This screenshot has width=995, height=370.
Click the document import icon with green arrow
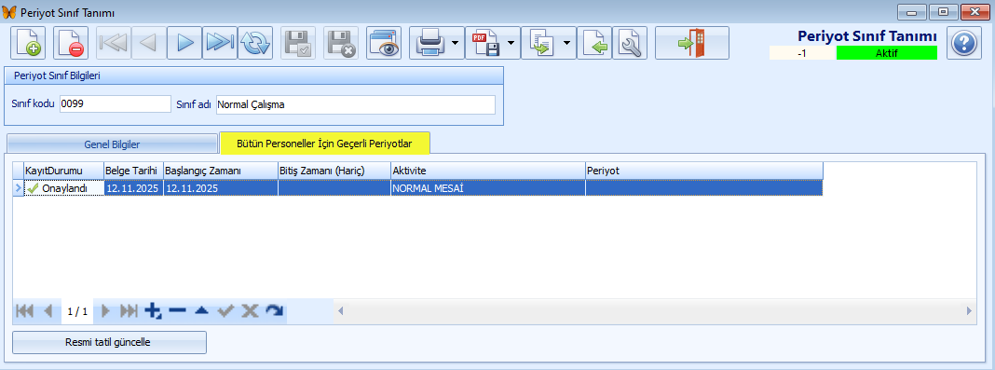point(594,43)
